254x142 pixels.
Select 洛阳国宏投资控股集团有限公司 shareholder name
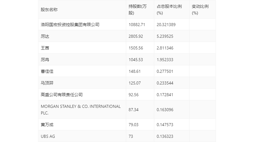pos(70,25)
